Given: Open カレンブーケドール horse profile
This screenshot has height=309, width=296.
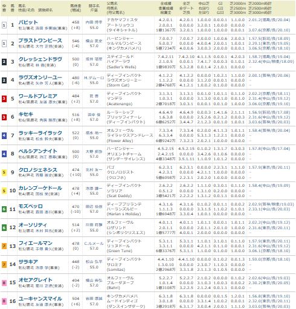Looking at the screenshot, I should tap(40, 188).
